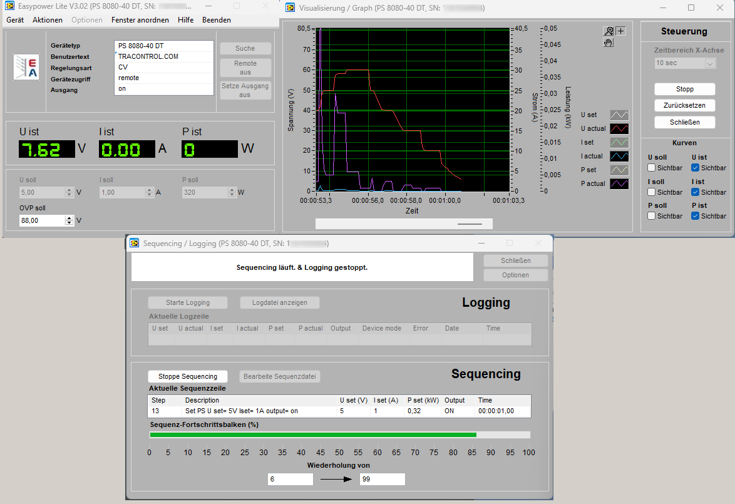Select the hand pan graph tool
The image size is (735, 504).
[x=609, y=43]
